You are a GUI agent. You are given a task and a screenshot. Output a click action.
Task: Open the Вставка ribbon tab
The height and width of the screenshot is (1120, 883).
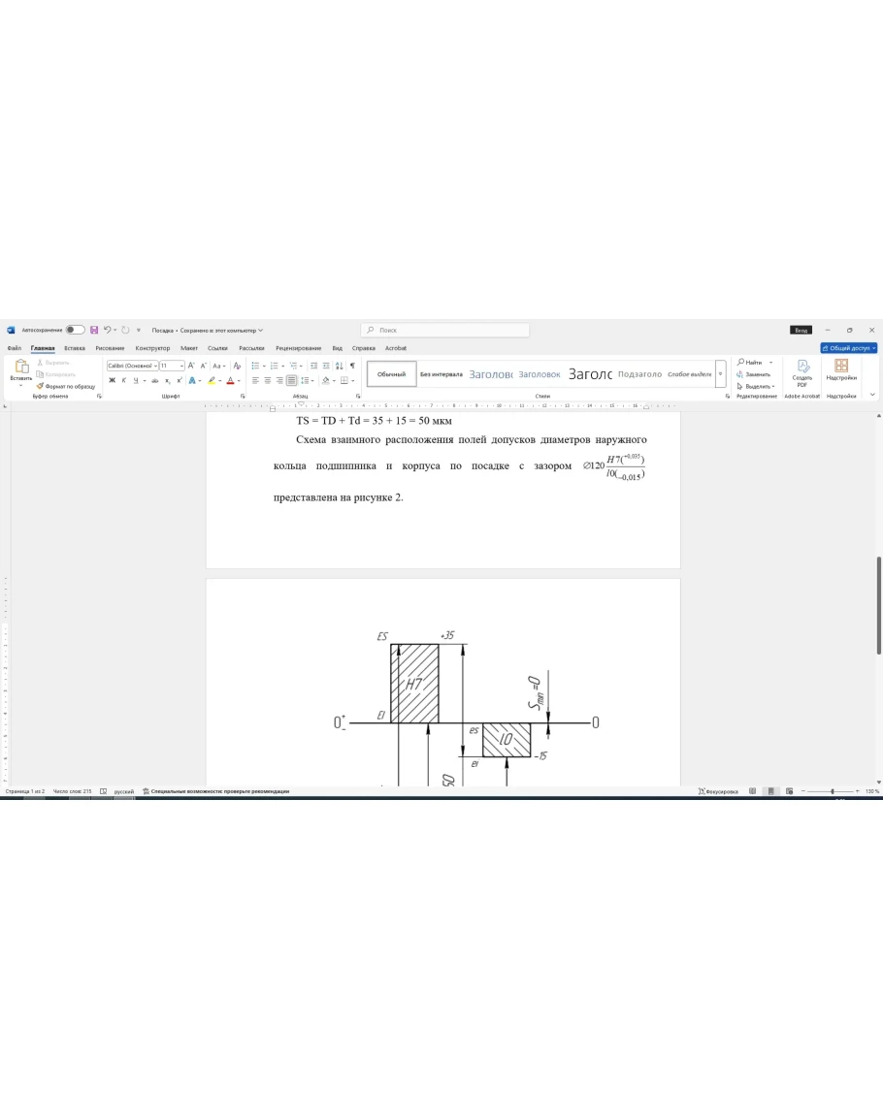75,347
